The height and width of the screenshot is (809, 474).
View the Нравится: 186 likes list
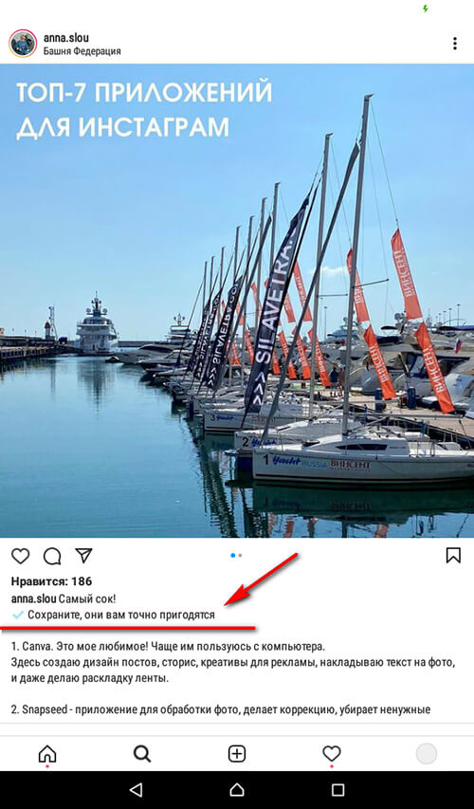pos(51,581)
